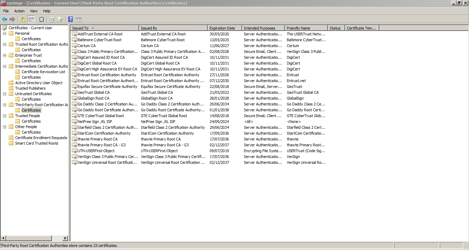Select Certificates under the Personal folder
Viewport: 469px width, 250px height.
(x=31, y=39)
